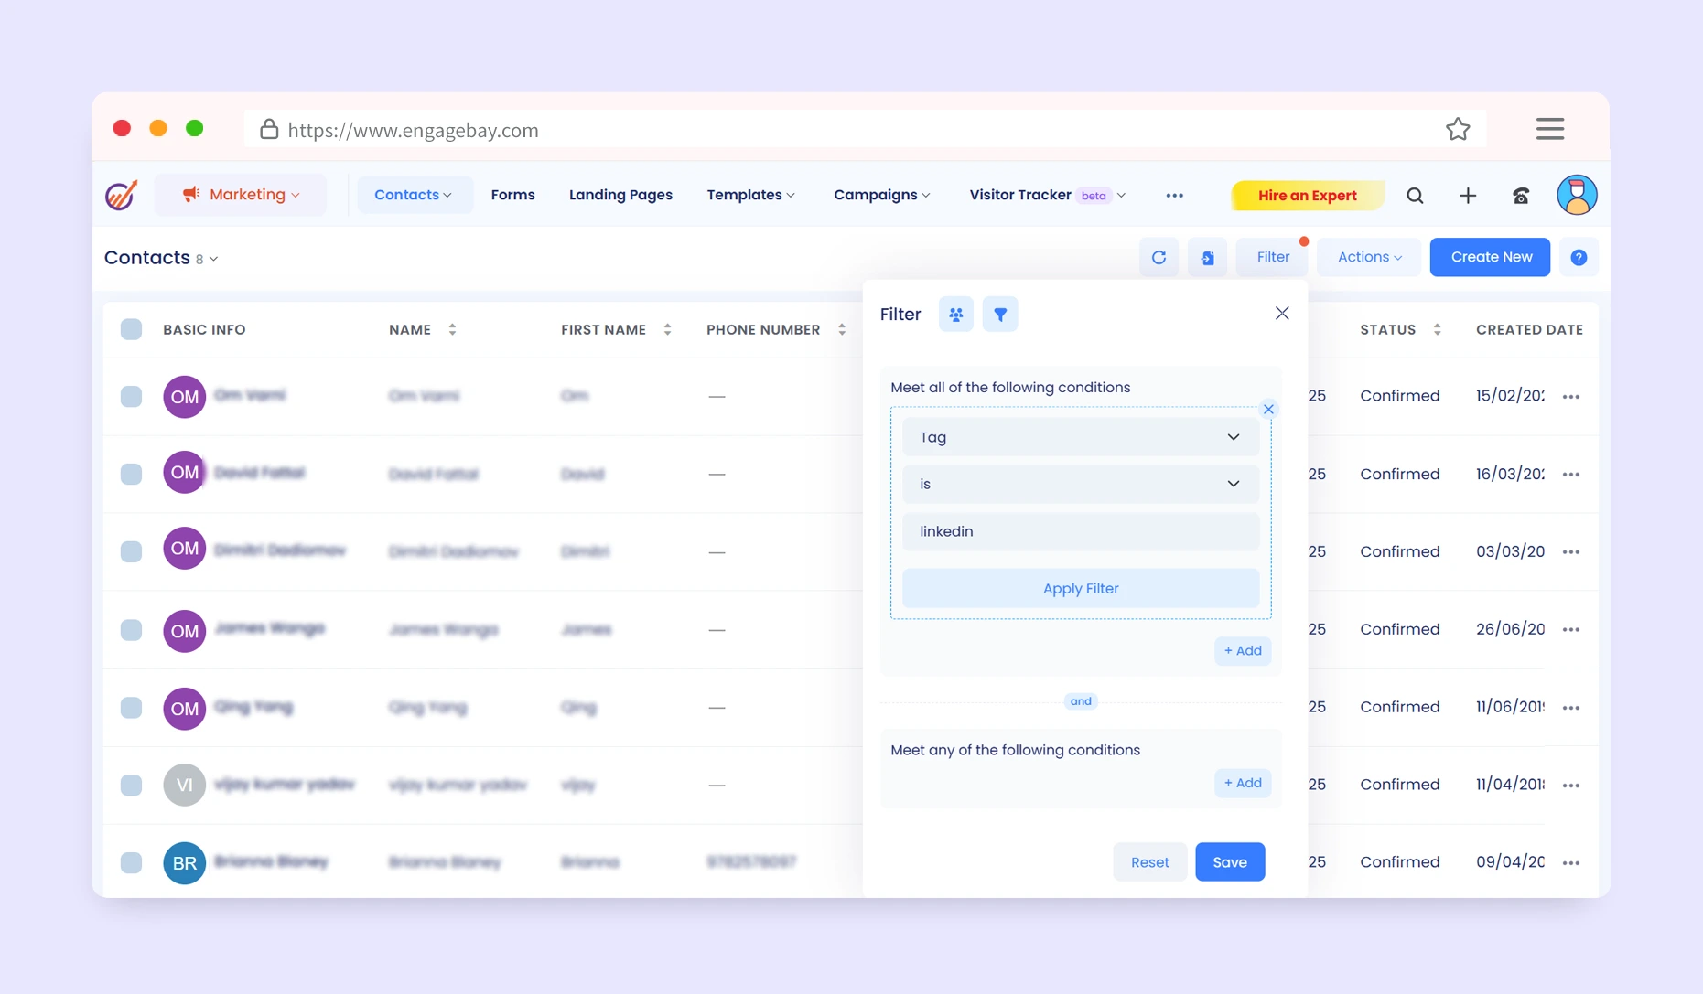The width and height of the screenshot is (1703, 994).
Task: Click the linkedin tag value field
Action: [1080, 531]
